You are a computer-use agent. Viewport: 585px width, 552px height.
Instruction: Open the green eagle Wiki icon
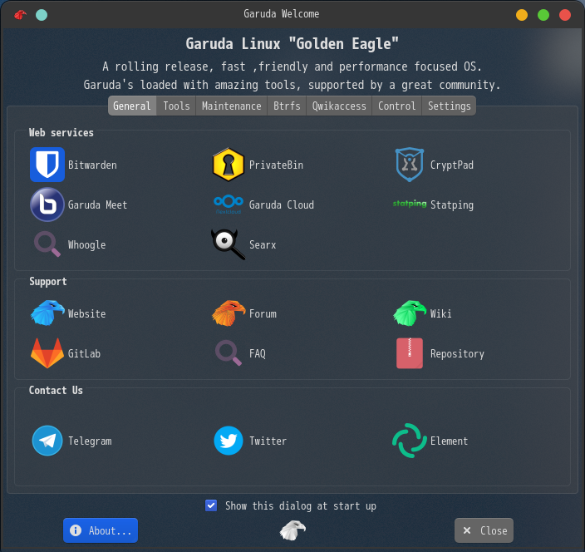pos(410,313)
